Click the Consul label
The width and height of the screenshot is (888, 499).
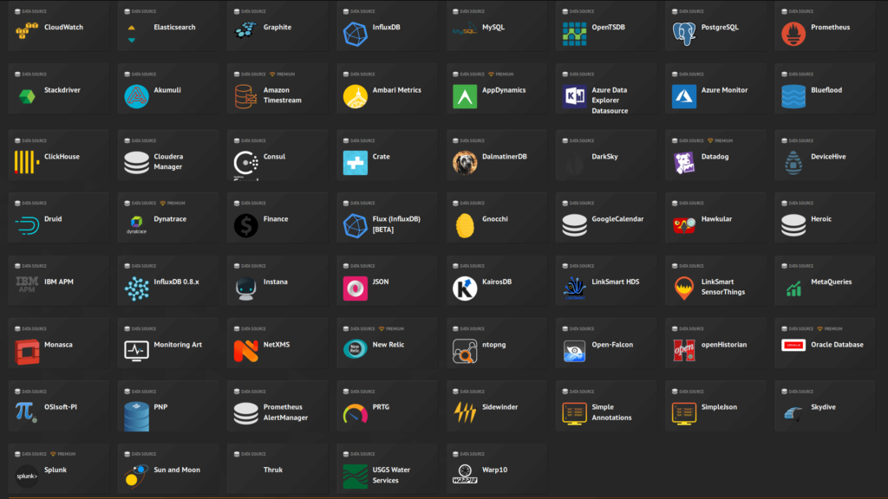[x=274, y=157]
